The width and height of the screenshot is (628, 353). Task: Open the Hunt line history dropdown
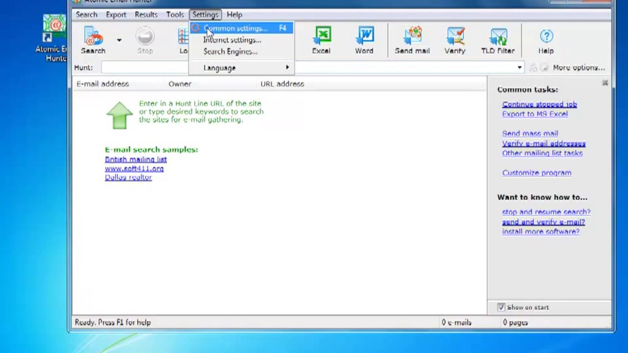click(x=520, y=68)
